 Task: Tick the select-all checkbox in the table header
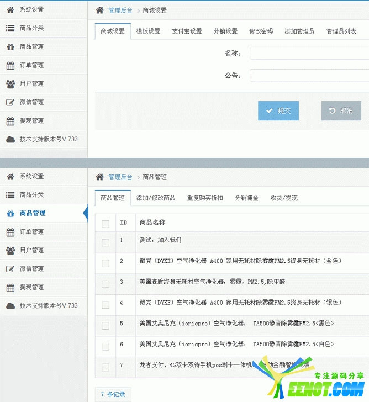(106, 224)
